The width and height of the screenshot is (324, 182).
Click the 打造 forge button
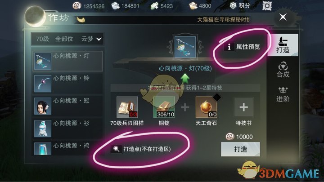[x=240, y=149]
